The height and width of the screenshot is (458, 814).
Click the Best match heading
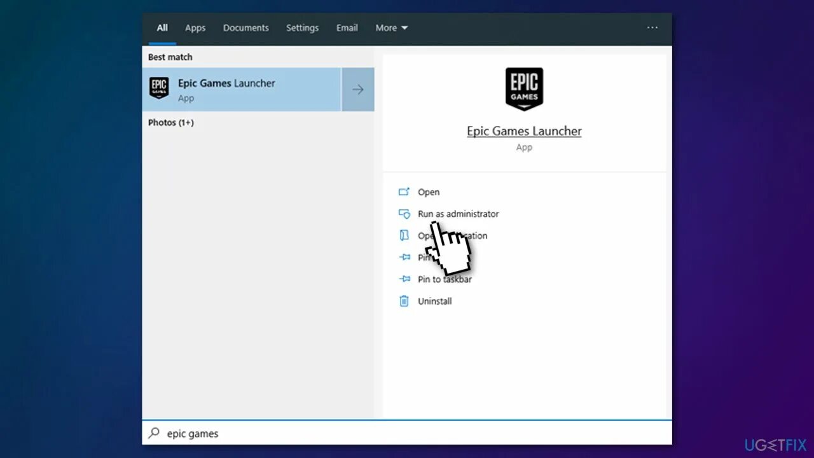(x=170, y=57)
